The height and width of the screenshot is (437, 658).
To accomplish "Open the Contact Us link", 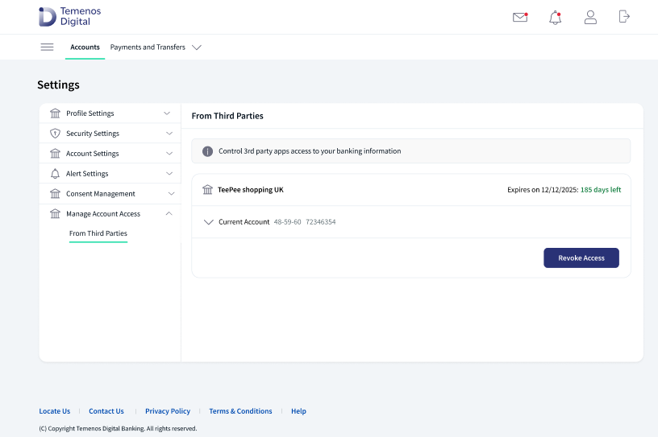I will point(106,411).
